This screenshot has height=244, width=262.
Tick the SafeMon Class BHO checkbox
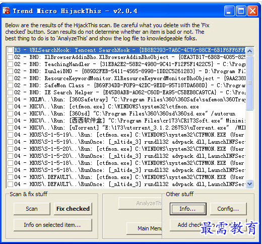pos(11,85)
